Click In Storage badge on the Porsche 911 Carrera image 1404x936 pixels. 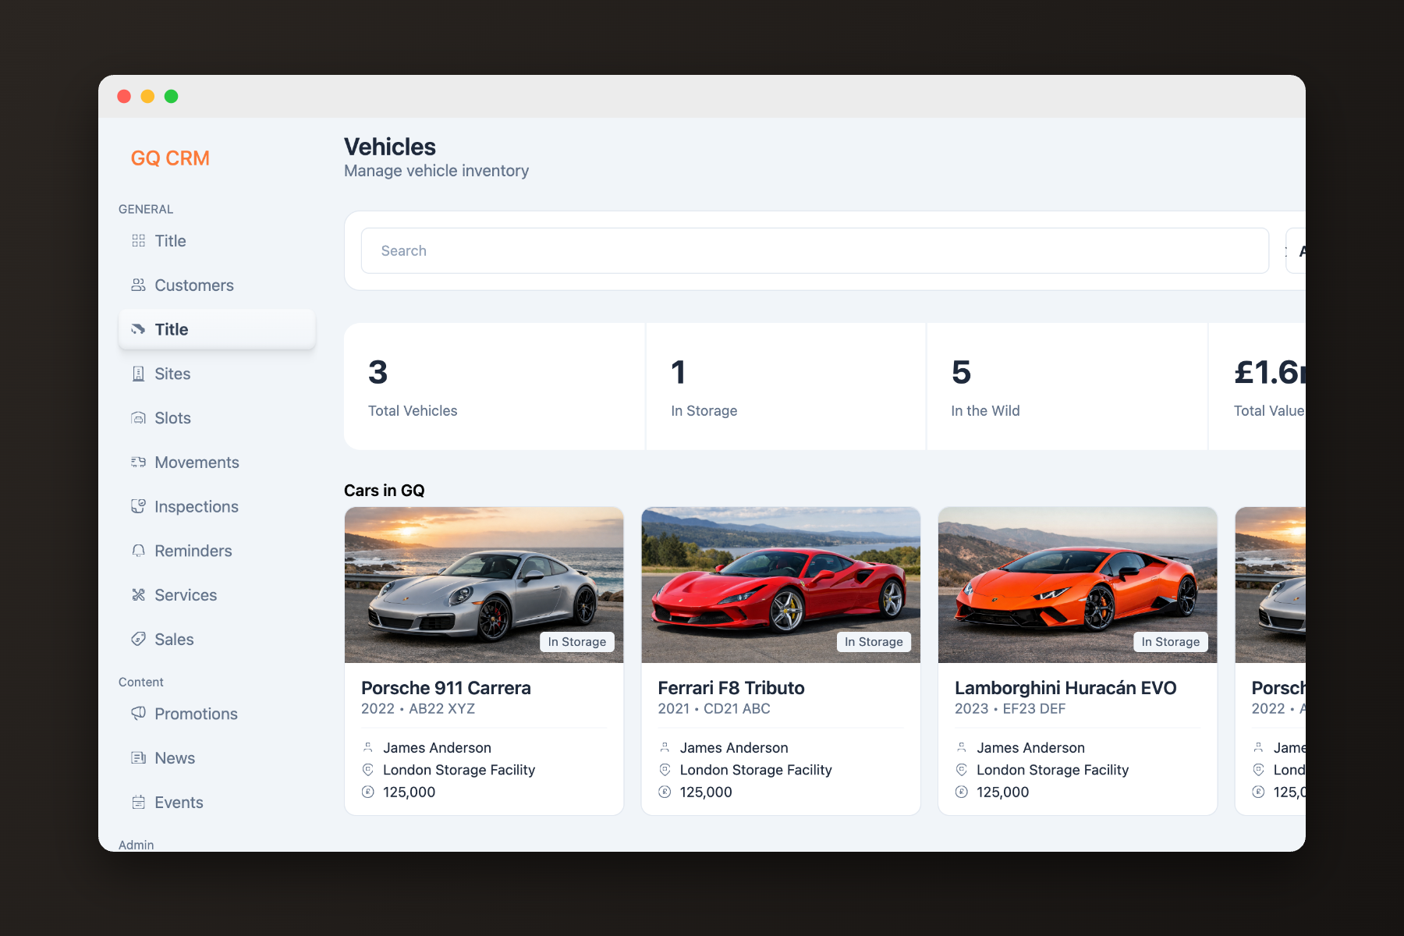(x=577, y=642)
